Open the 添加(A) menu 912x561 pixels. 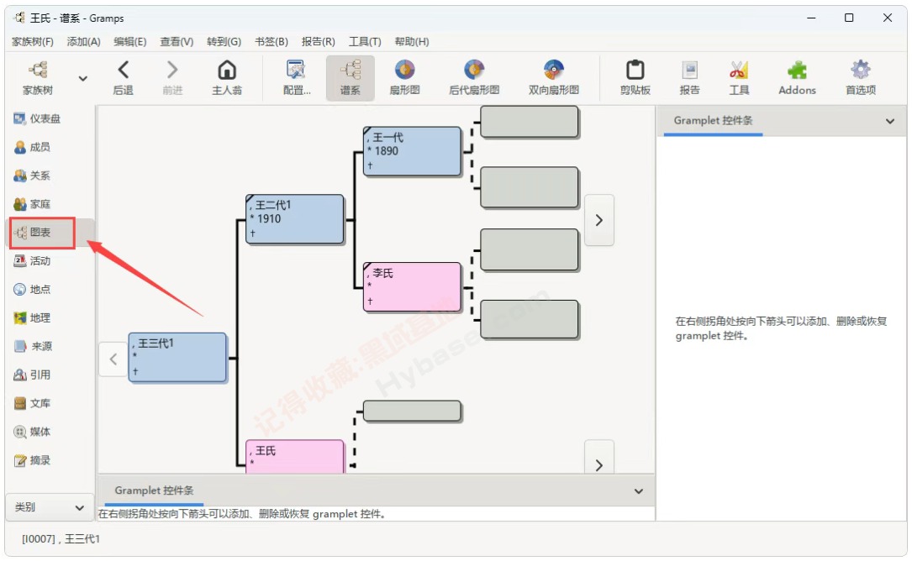point(84,42)
